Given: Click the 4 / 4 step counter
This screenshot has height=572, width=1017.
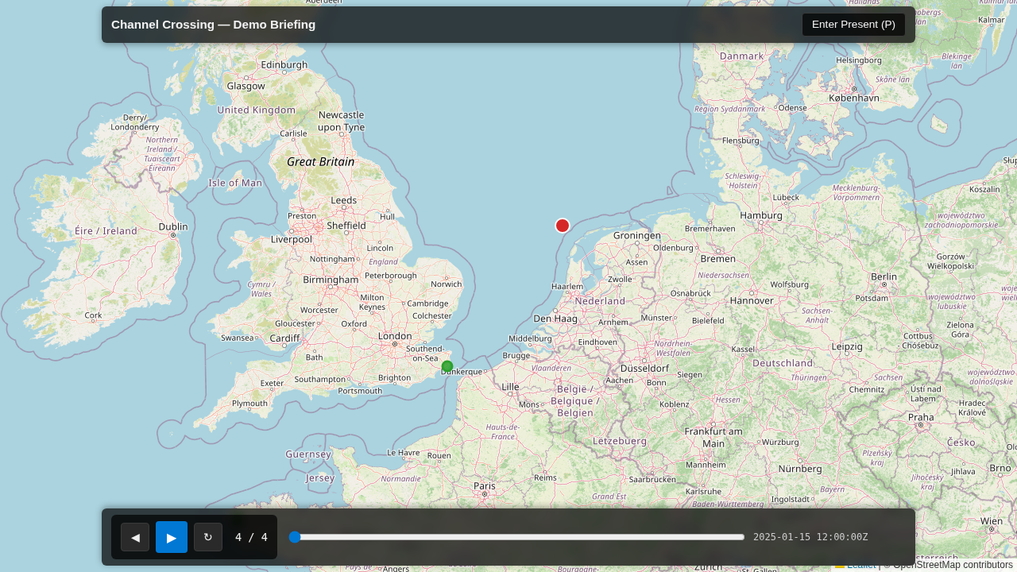Looking at the screenshot, I should (x=251, y=537).
